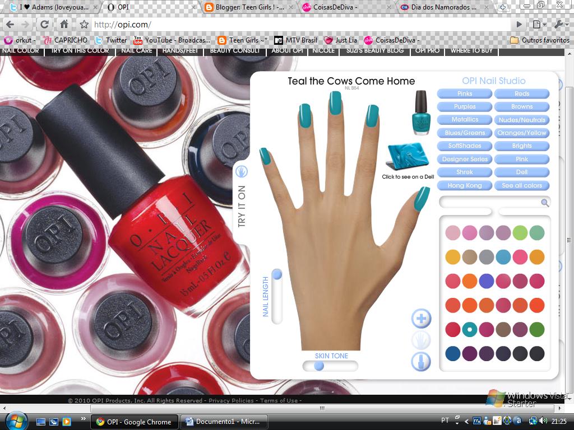Click Skin Tone slider handle

coord(319,366)
